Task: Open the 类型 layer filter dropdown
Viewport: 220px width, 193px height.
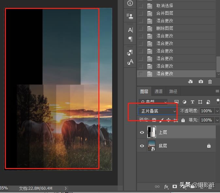Action: [x=153, y=102]
